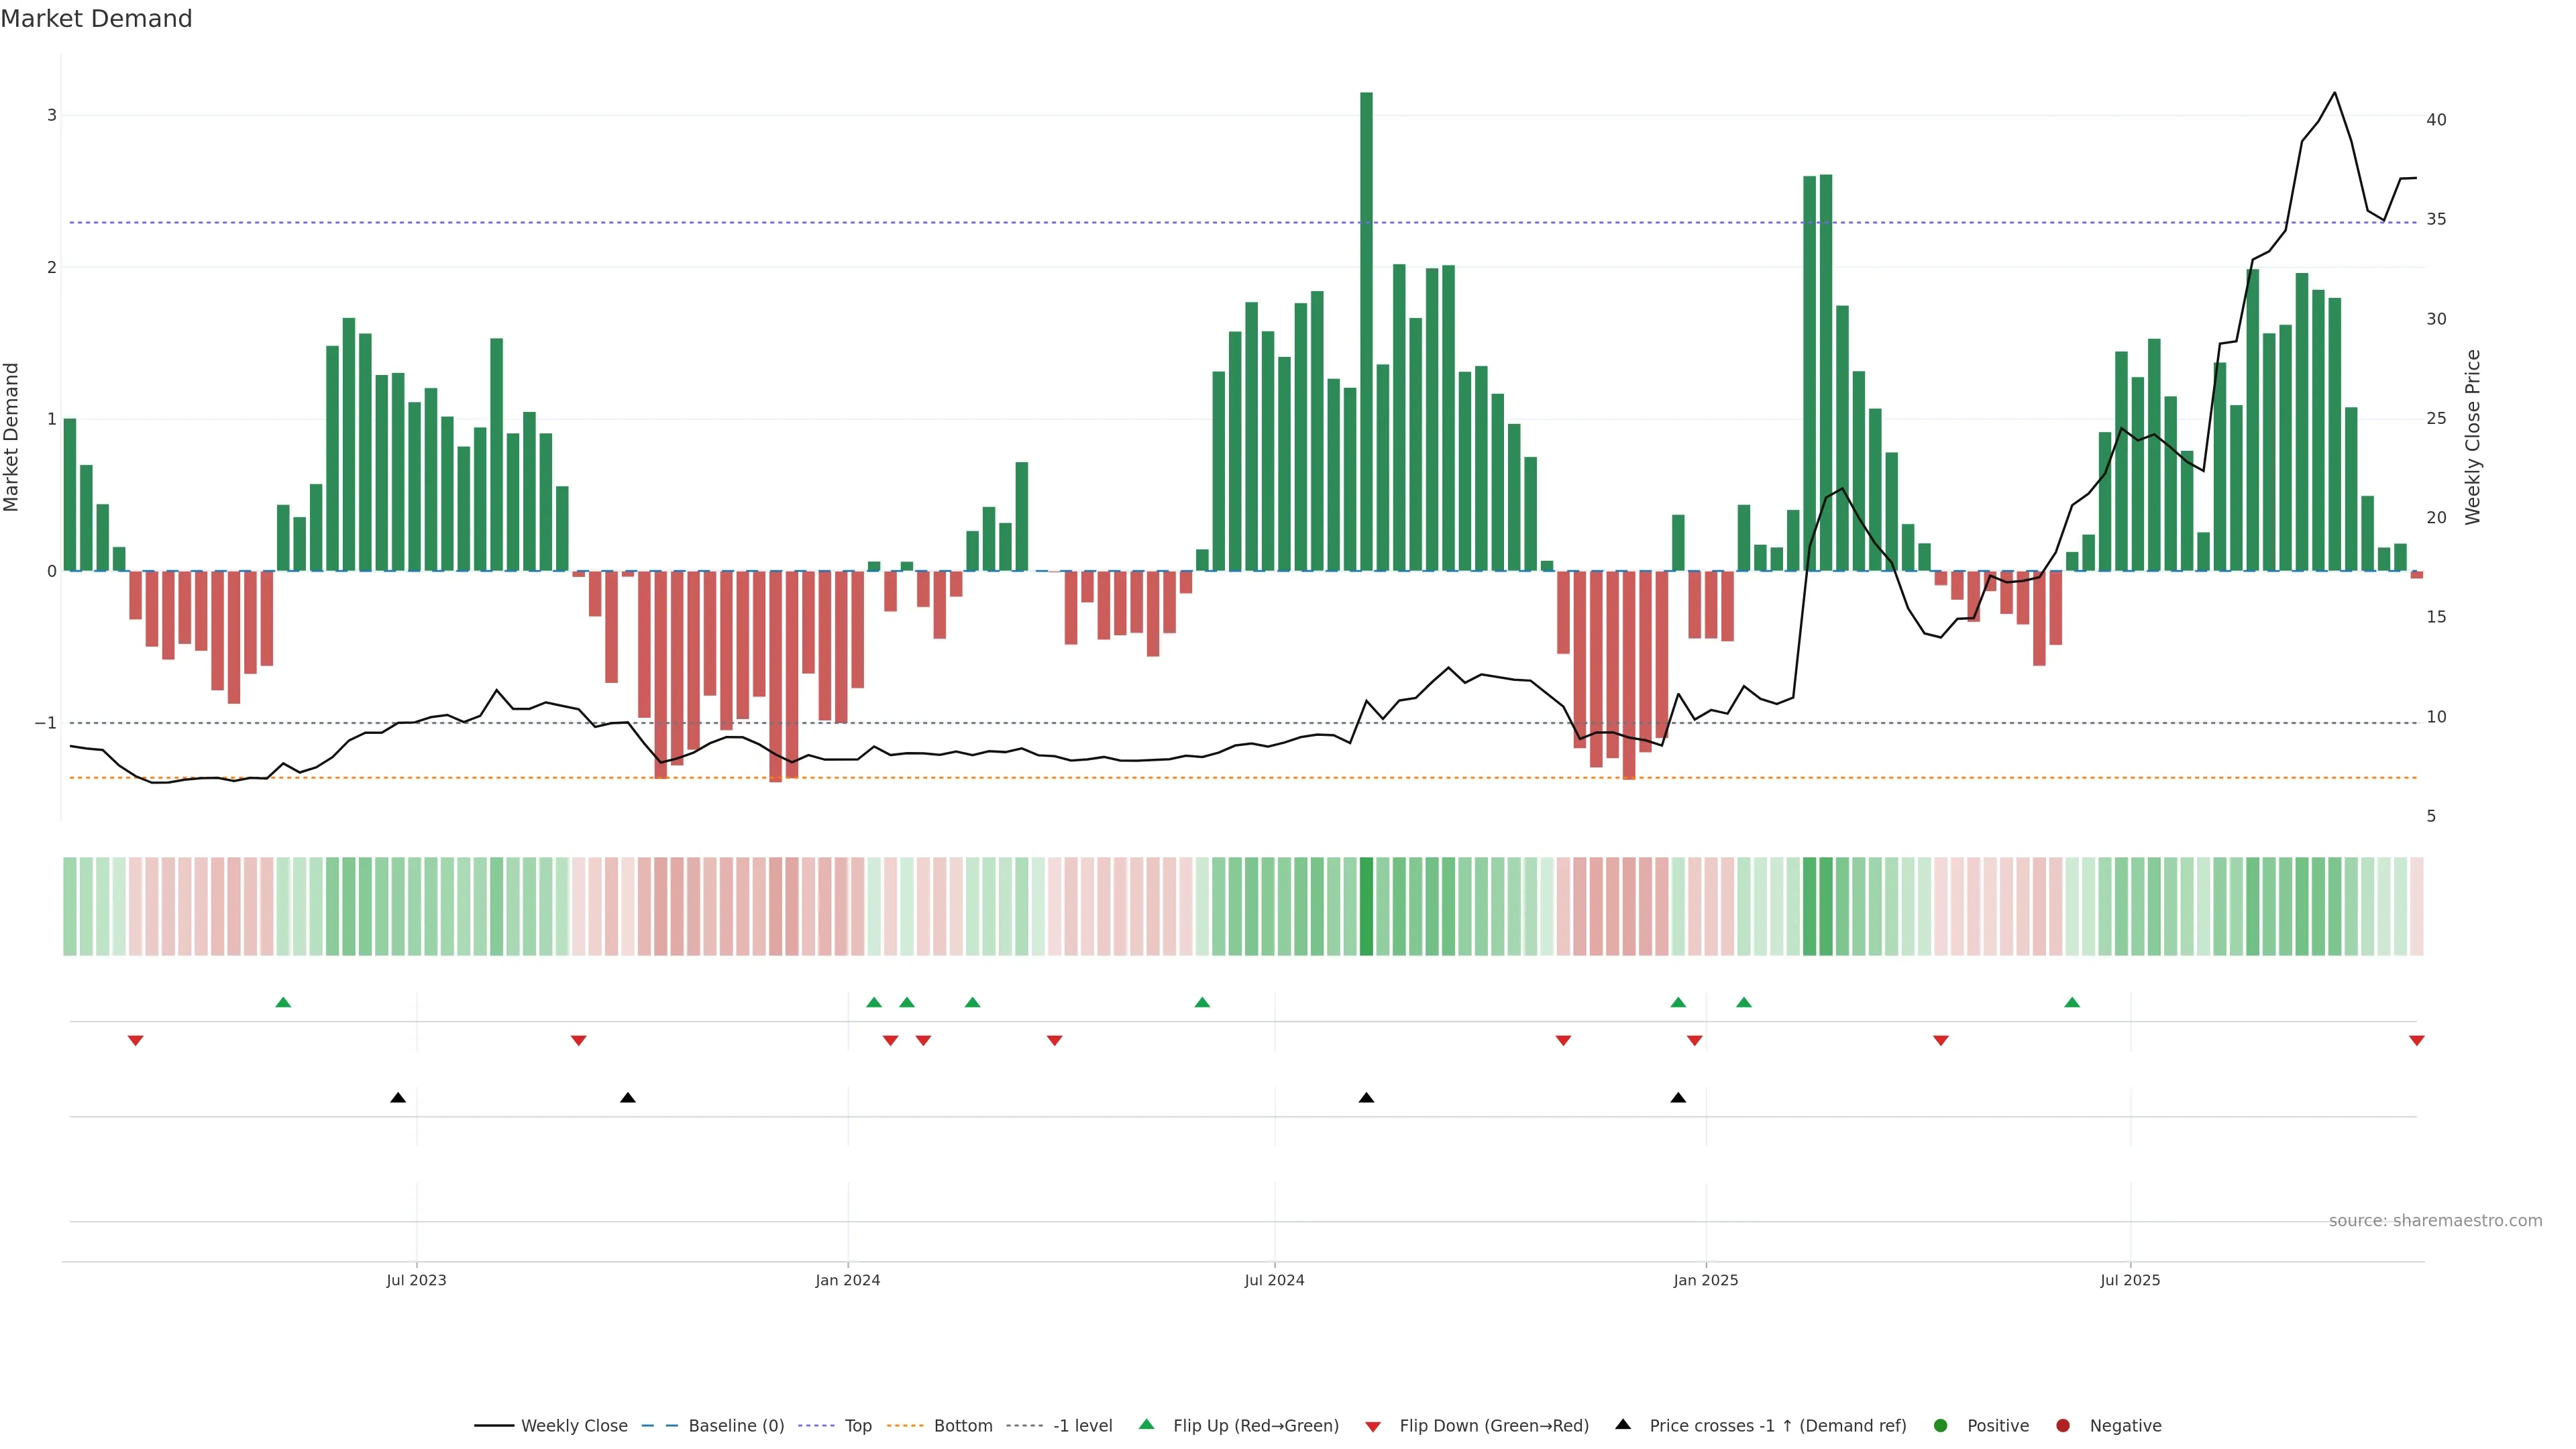The width and height of the screenshot is (2576, 1449).
Task: Click the Market Demand chart title
Action: 96,19
